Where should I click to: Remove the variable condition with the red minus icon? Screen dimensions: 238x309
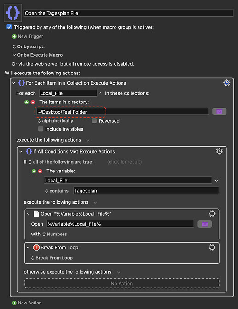click(40, 171)
